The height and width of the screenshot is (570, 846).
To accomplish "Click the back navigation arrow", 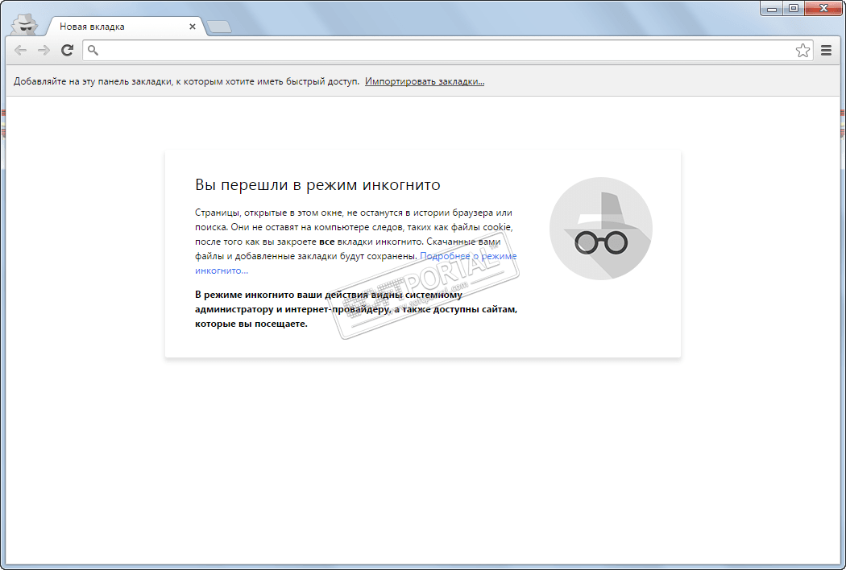I will coord(20,50).
